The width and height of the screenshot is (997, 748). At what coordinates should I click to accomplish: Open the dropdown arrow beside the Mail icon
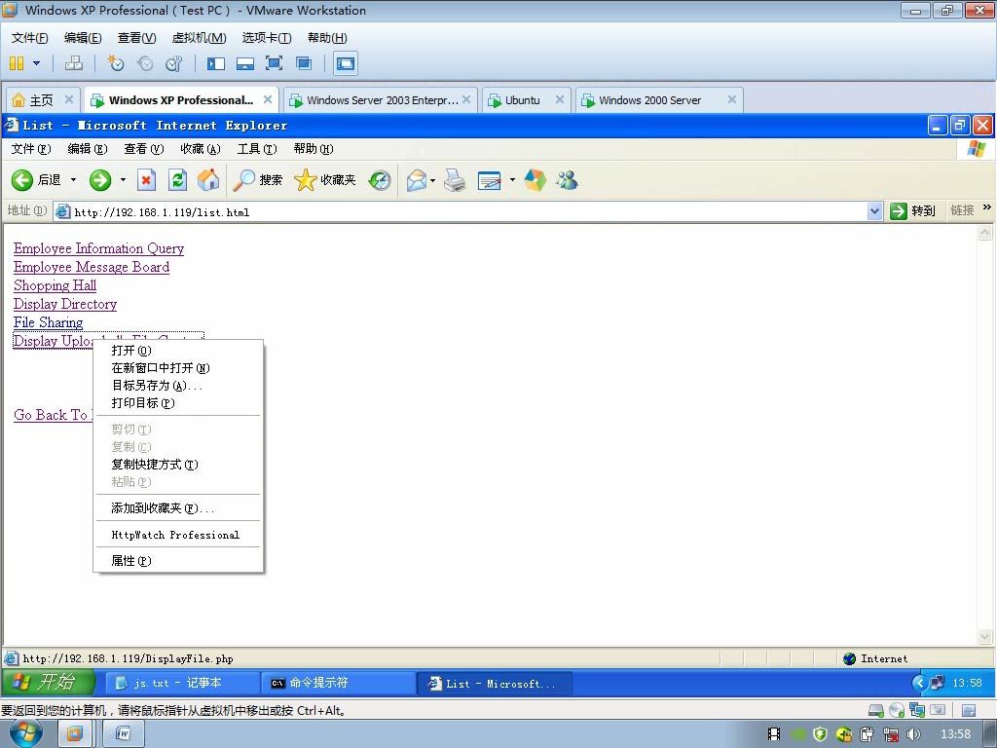point(433,180)
